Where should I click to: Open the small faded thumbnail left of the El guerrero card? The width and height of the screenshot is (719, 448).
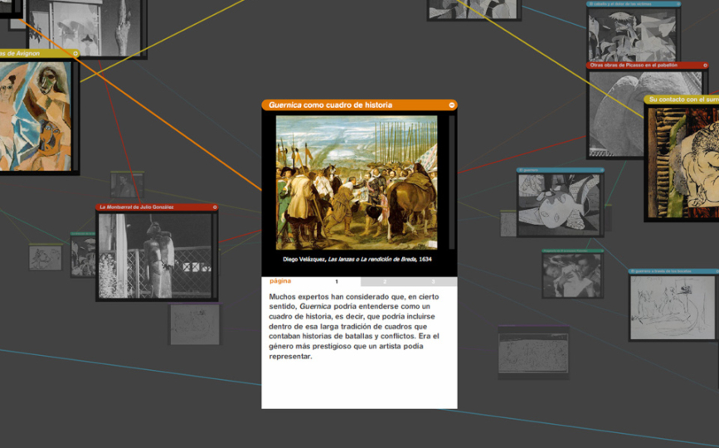pos(508,224)
